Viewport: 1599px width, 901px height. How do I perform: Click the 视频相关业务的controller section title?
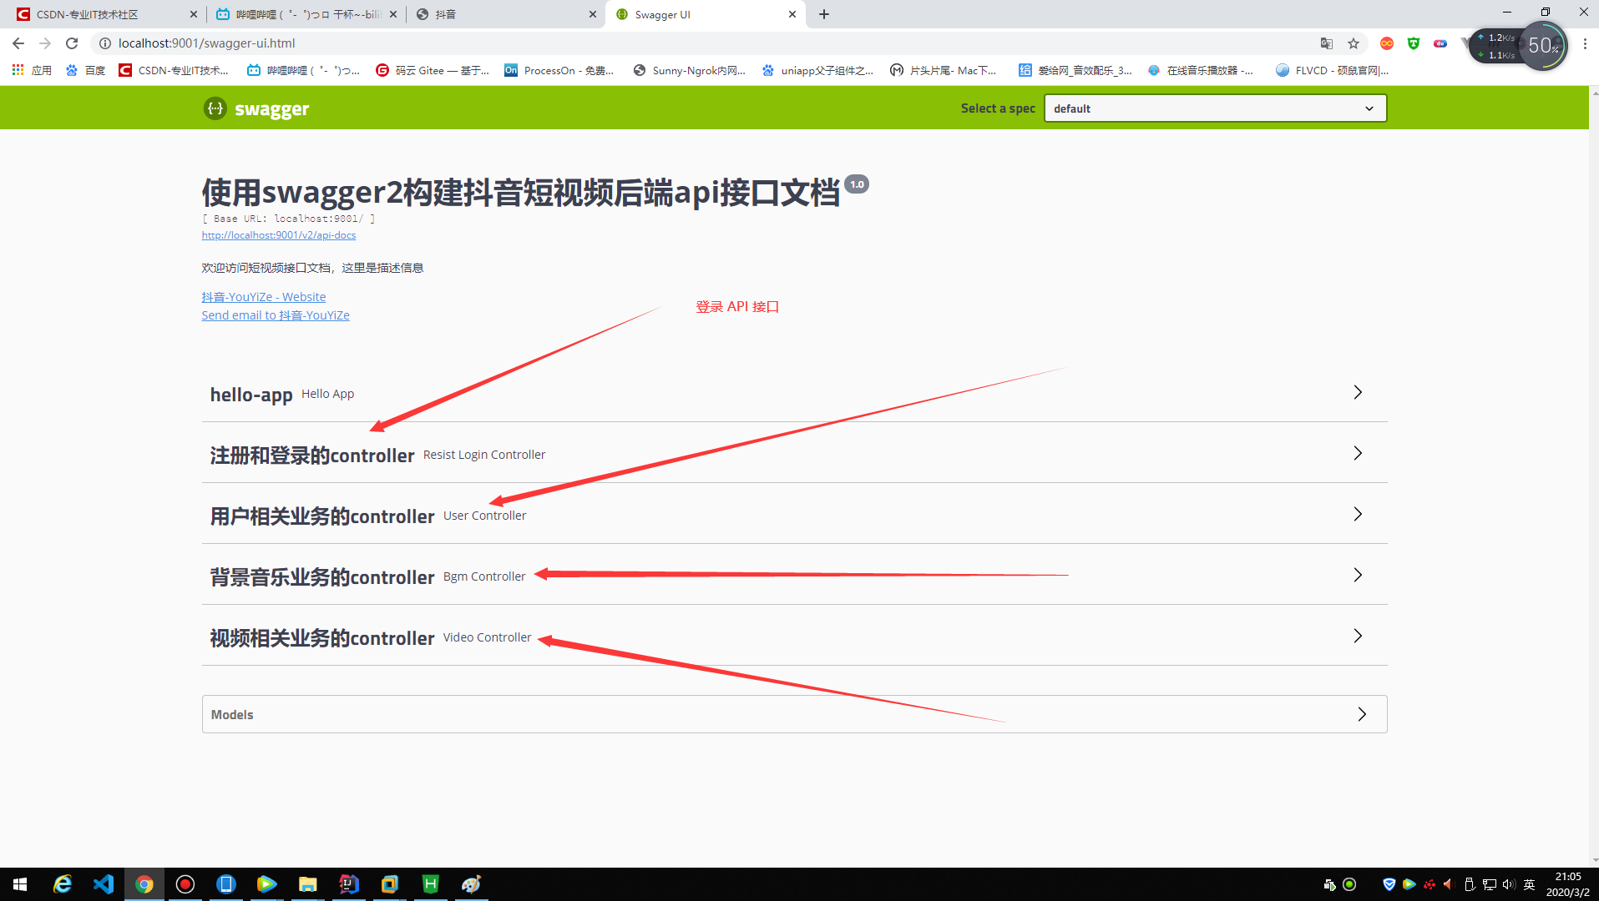tap(322, 638)
